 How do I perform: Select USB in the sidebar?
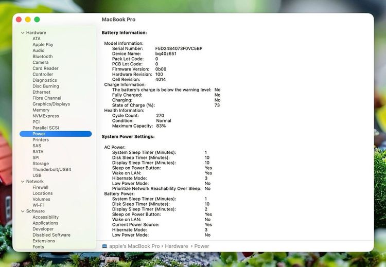coord(37,175)
